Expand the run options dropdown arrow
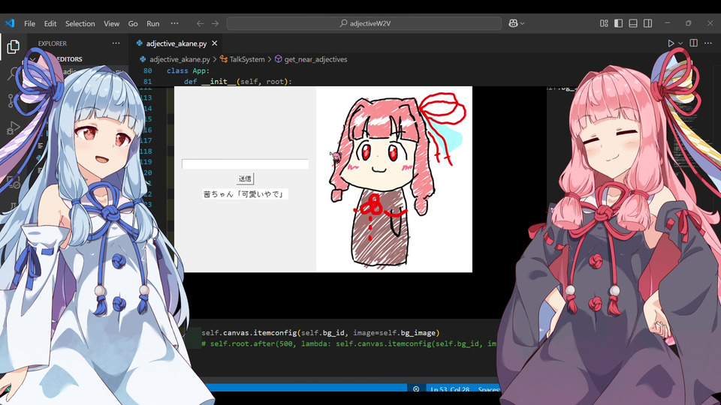This screenshot has height=405, width=721. tap(680, 43)
